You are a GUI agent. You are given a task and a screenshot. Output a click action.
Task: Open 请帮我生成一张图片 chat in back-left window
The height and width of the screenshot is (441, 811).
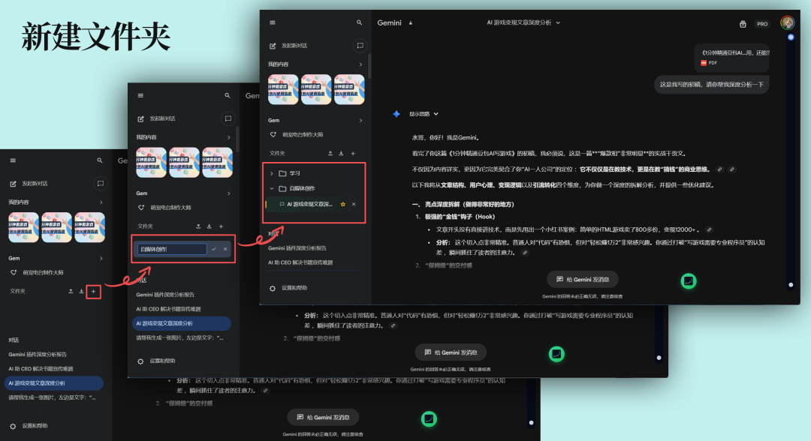pos(52,397)
